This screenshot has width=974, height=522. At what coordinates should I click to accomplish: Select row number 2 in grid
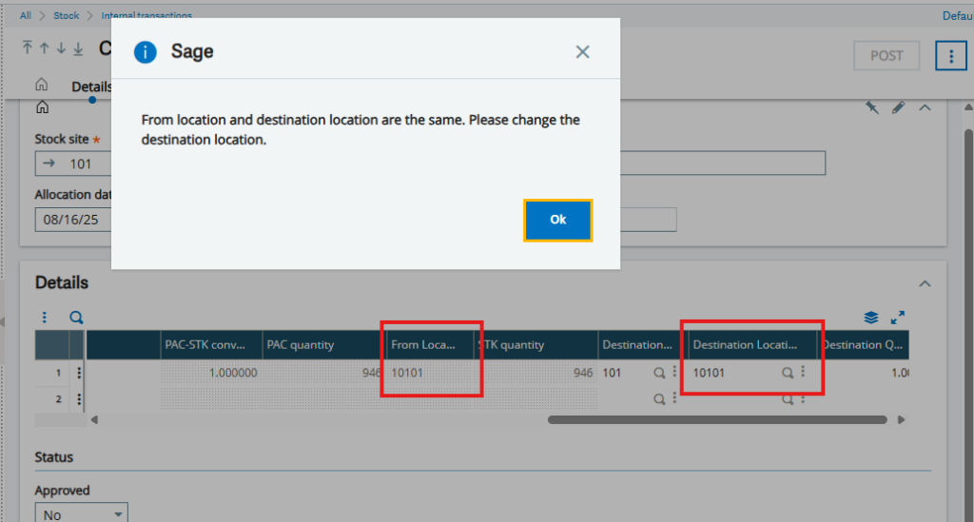coord(58,398)
